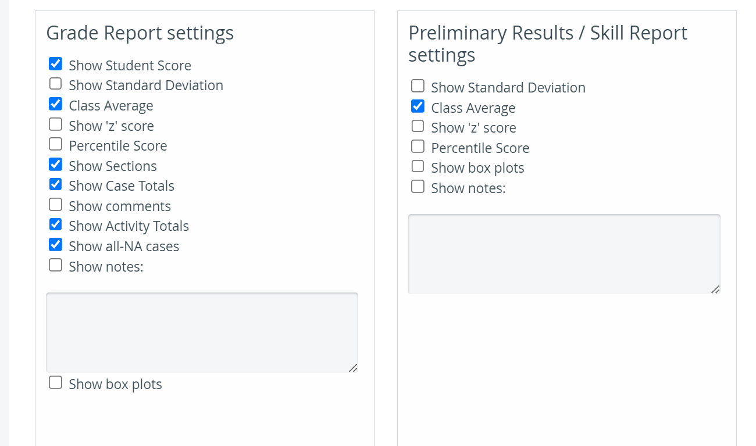The width and height of the screenshot is (756, 446).
Task: Uncheck Class Average in Skill Report settings
Action: point(418,106)
